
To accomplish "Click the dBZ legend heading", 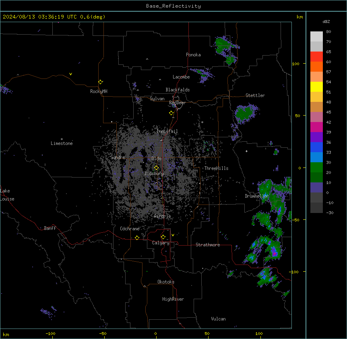I will coord(326,22).
